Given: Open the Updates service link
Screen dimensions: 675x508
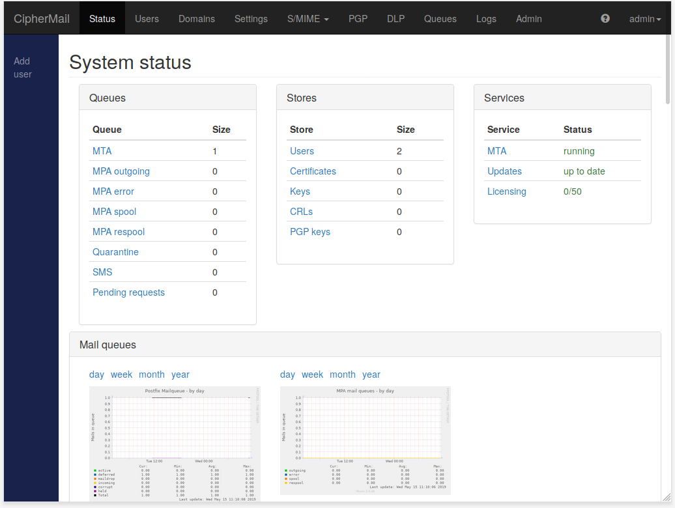Looking at the screenshot, I should pos(504,171).
